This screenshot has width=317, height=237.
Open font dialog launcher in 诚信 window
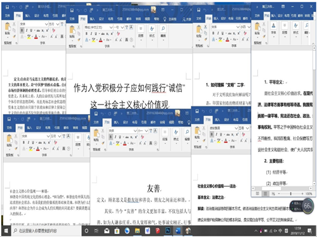pyautogui.click(x=134, y=46)
